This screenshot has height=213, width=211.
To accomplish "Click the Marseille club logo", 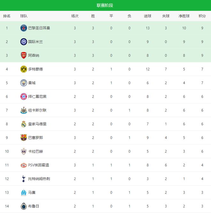I will point(24,192).
